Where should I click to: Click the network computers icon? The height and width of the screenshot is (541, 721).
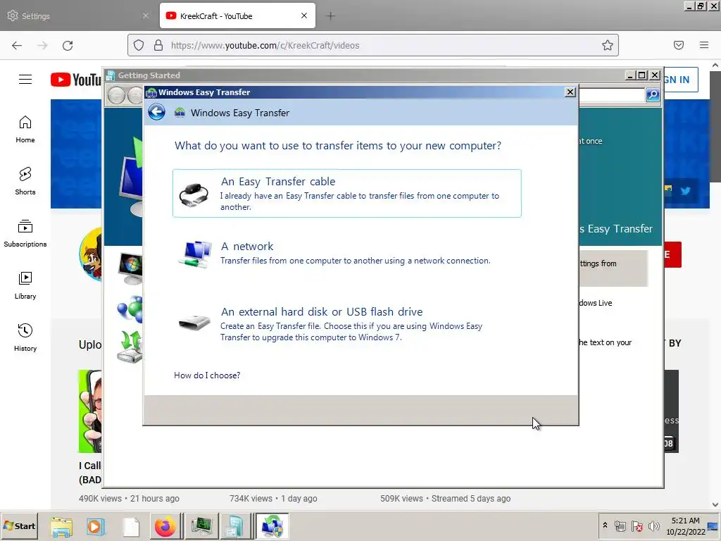point(195,254)
